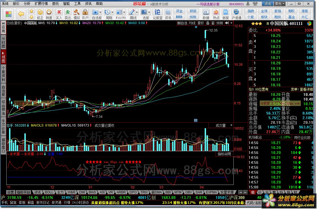Toggle the 叠 overlay option

tap(208, 23)
